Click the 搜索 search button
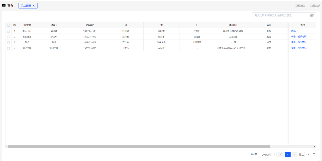This screenshot has width=322, height=161. [x=312, y=16]
